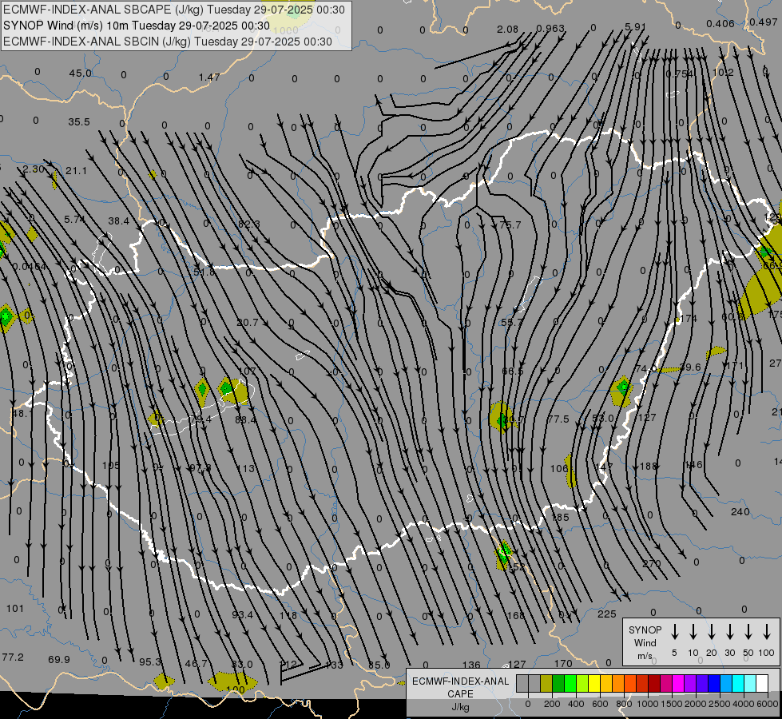
Task: Click the map value '77.2'
Action: pyautogui.click(x=13, y=657)
